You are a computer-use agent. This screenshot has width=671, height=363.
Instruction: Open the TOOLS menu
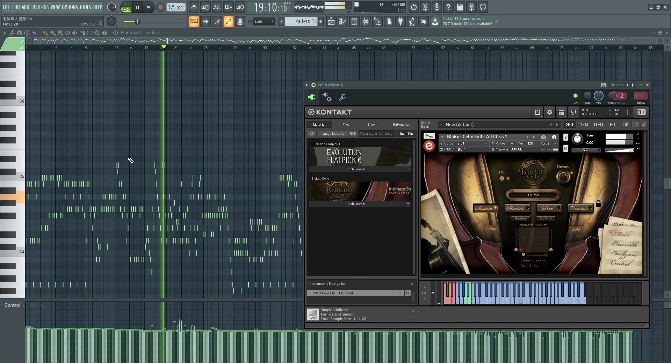tap(85, 7)
